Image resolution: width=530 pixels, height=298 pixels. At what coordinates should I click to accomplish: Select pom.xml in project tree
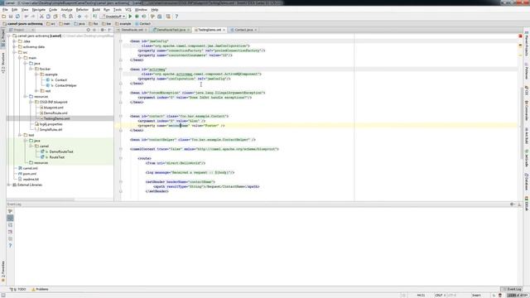pyautogui.click(x=30, y=174)
